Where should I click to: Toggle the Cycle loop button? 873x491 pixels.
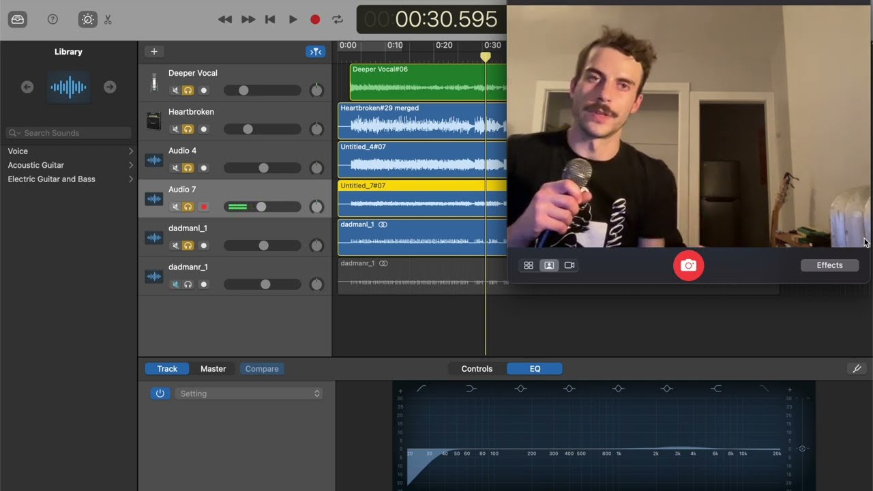pyautogui.click(x=338, y=20)
